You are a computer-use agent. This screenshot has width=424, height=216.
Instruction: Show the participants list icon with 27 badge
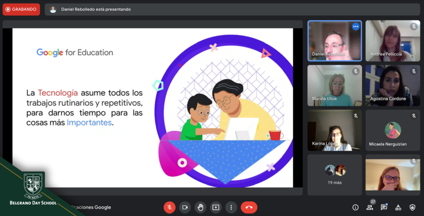[370, 207]
